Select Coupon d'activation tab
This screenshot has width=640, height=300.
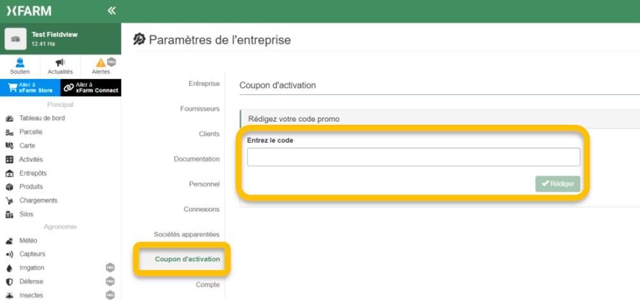click(187, 259)
